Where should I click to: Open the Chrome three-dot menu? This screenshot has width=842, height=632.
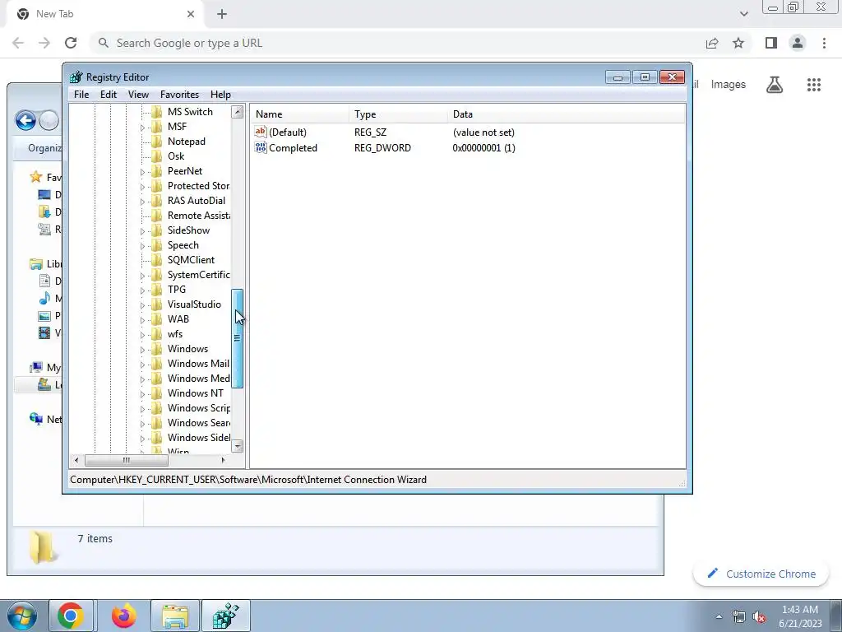pyautogui.click(x=824, y=43)
